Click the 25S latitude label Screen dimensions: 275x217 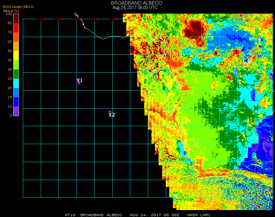[x=257, y=144]
